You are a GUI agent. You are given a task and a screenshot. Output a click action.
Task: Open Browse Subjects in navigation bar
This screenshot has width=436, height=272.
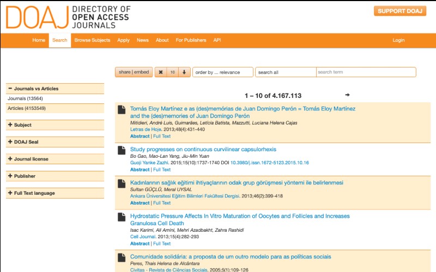(x=92, y=40)
